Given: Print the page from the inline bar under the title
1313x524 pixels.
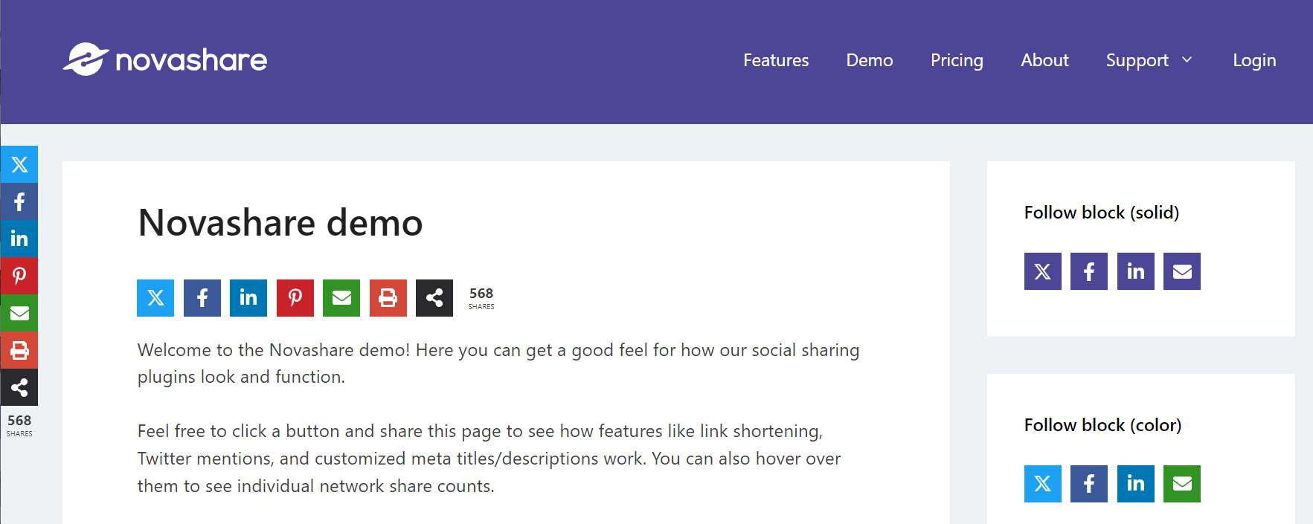Looking at the screenshot, I should (x=388, y=298).
